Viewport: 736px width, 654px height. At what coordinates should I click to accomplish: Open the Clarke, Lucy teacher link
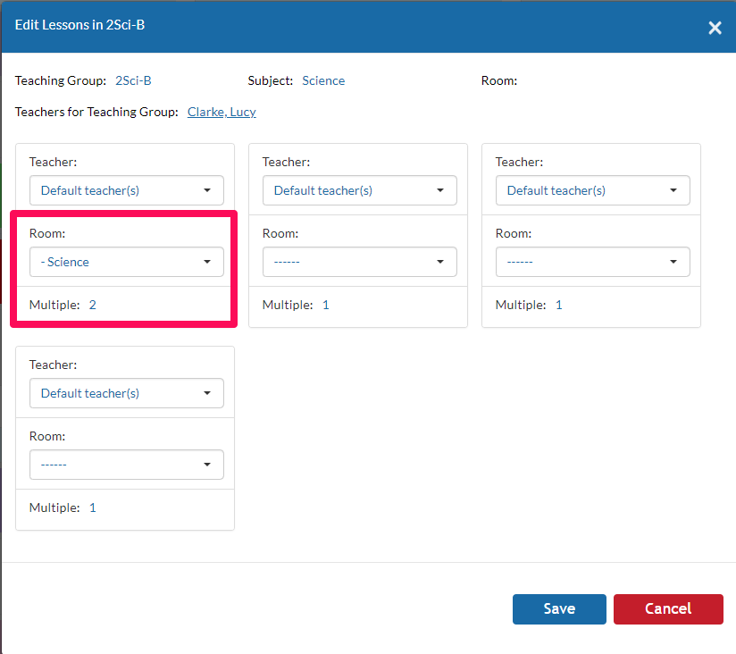point(222,112)
